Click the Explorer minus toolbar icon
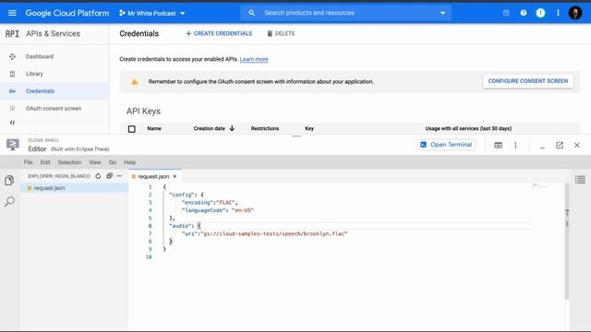The width and height of the screenshot is (591, 332). click(119, 176)
